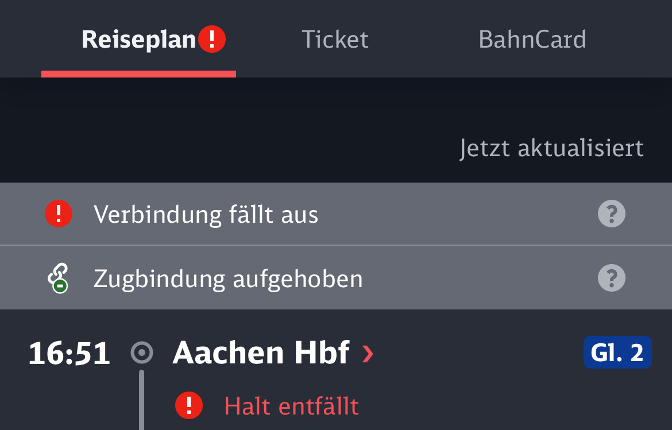This screenshot has width=672, height=430.
Task: Switch to the Ticket tab
Action: pos(335,40)
